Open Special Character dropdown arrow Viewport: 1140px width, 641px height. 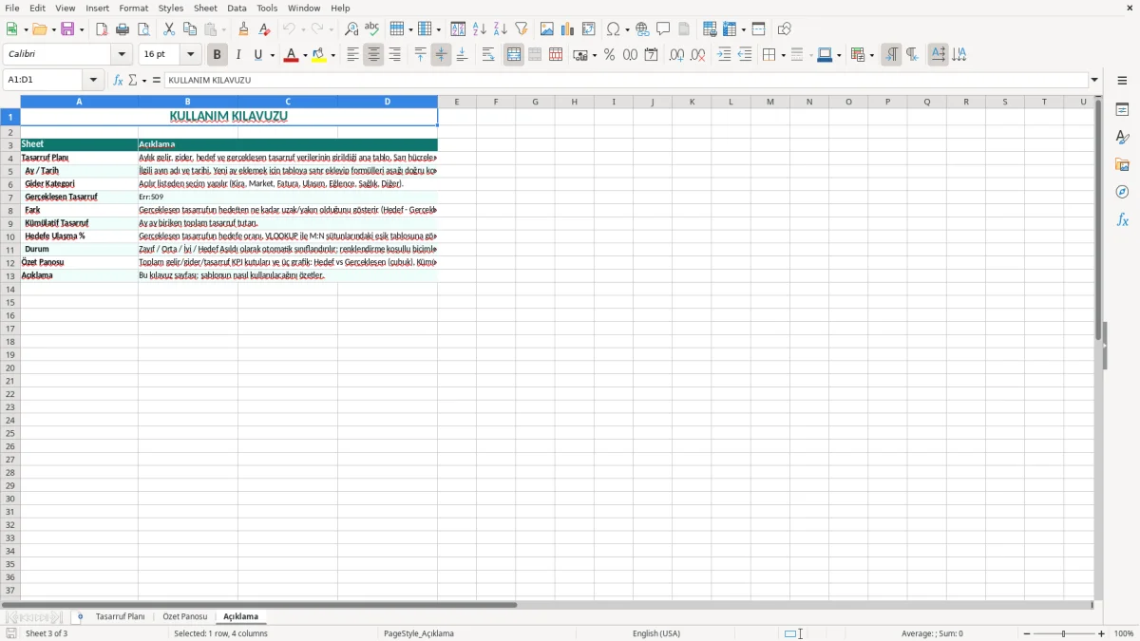tap(627, 29)
